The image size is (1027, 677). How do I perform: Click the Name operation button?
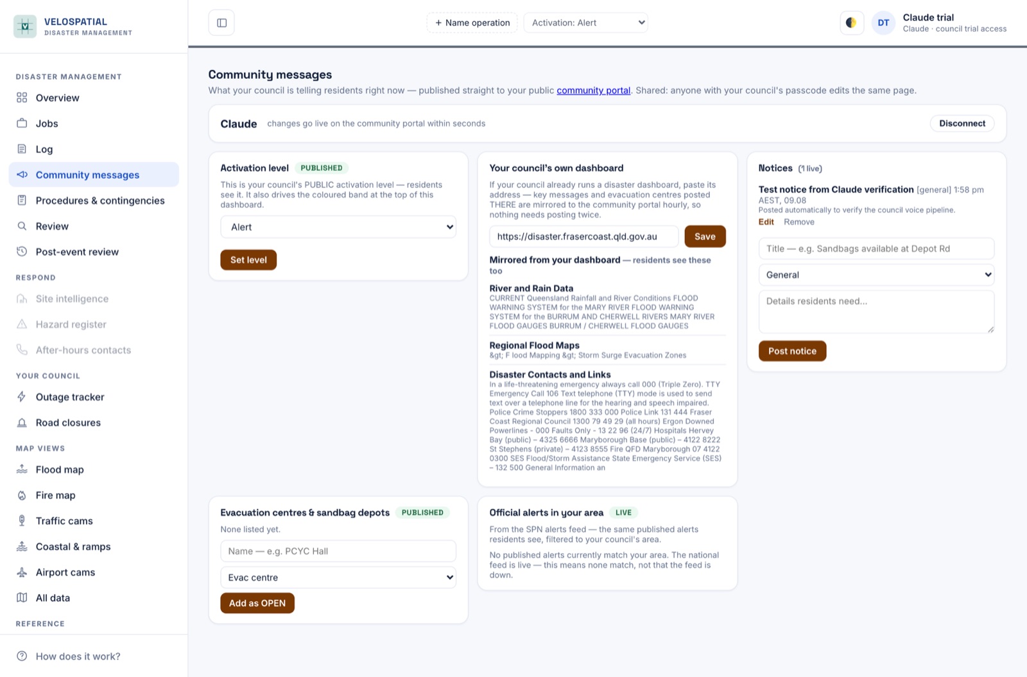472,22
